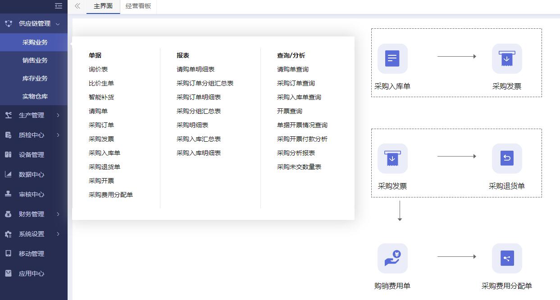This screenshot has width=560, height=300.
Task: Open the 采购费用分配单 share icon
Action: pyautogui.click(x=507, y=258)
